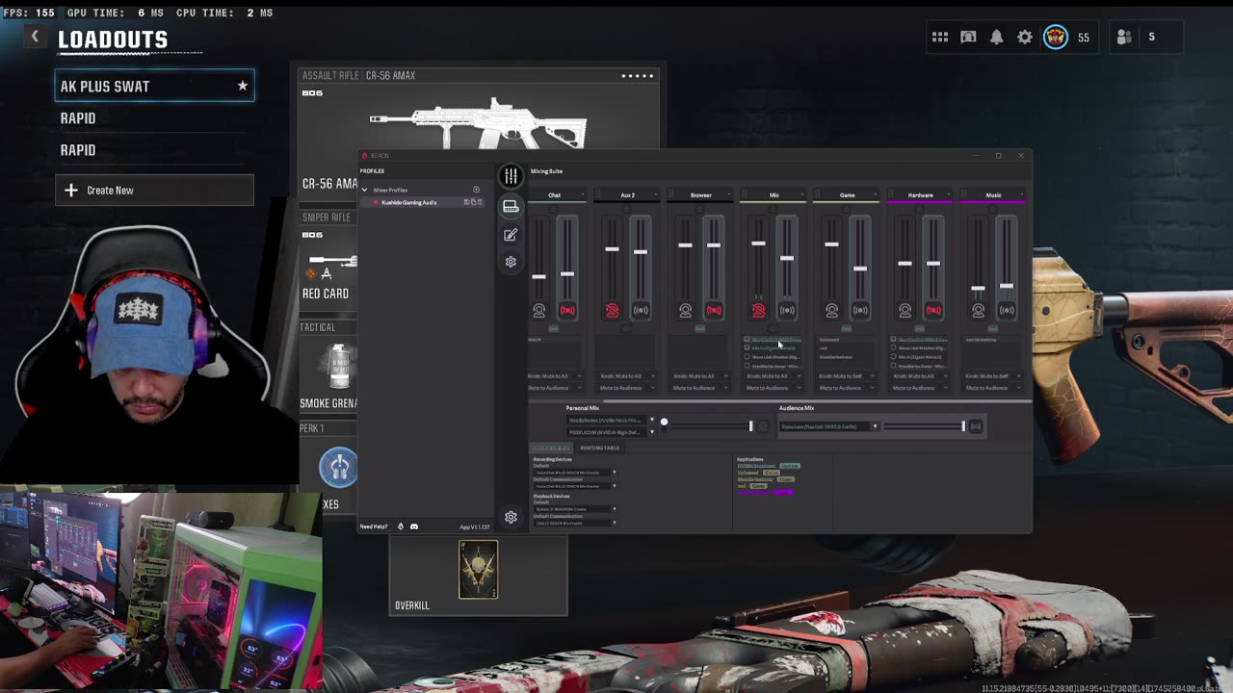Open the social party icon in game top bar
The width and height of the screenshot is (1233, 693).
1124,37
